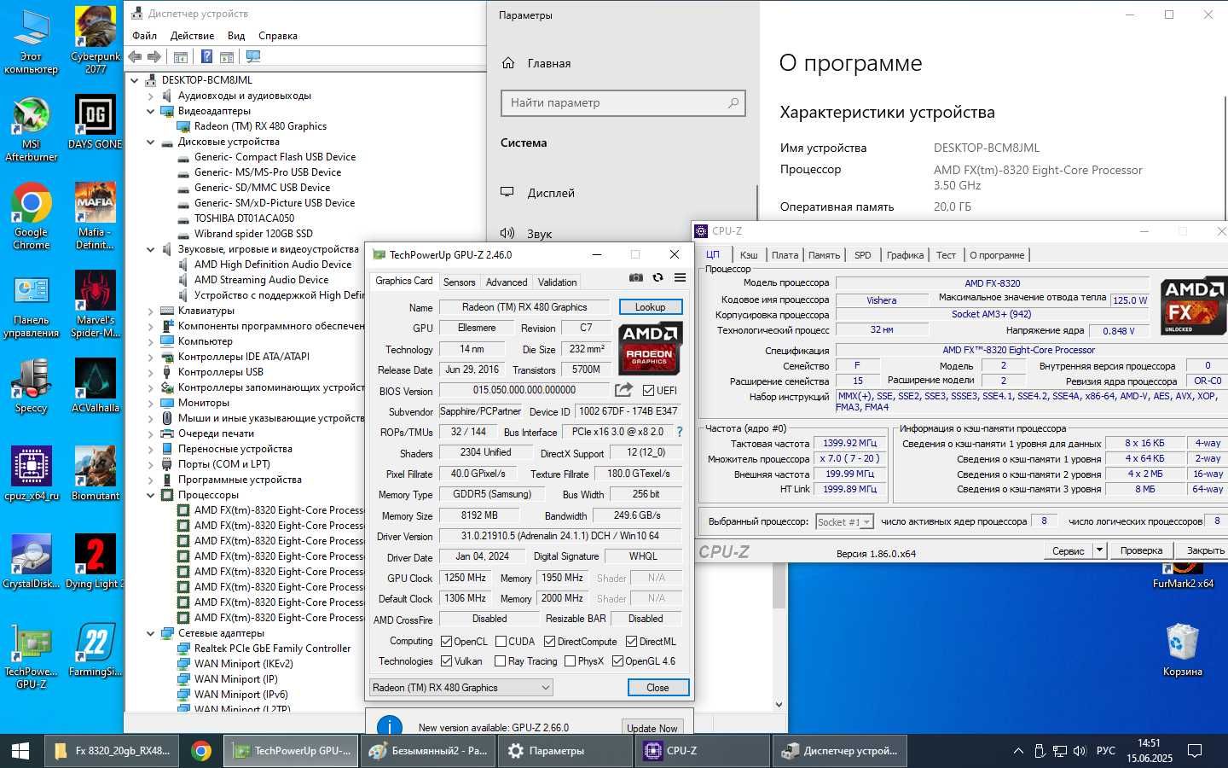Select the cpuz_x64_ru desktop icon
The image size is (1228, 768).
(x=31, y=474)
